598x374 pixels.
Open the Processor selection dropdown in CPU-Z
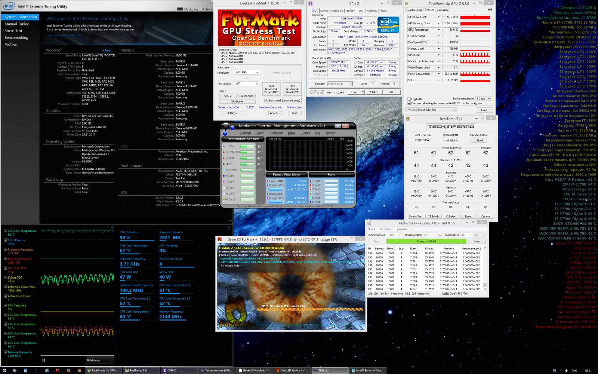click(x=340, y=84)
